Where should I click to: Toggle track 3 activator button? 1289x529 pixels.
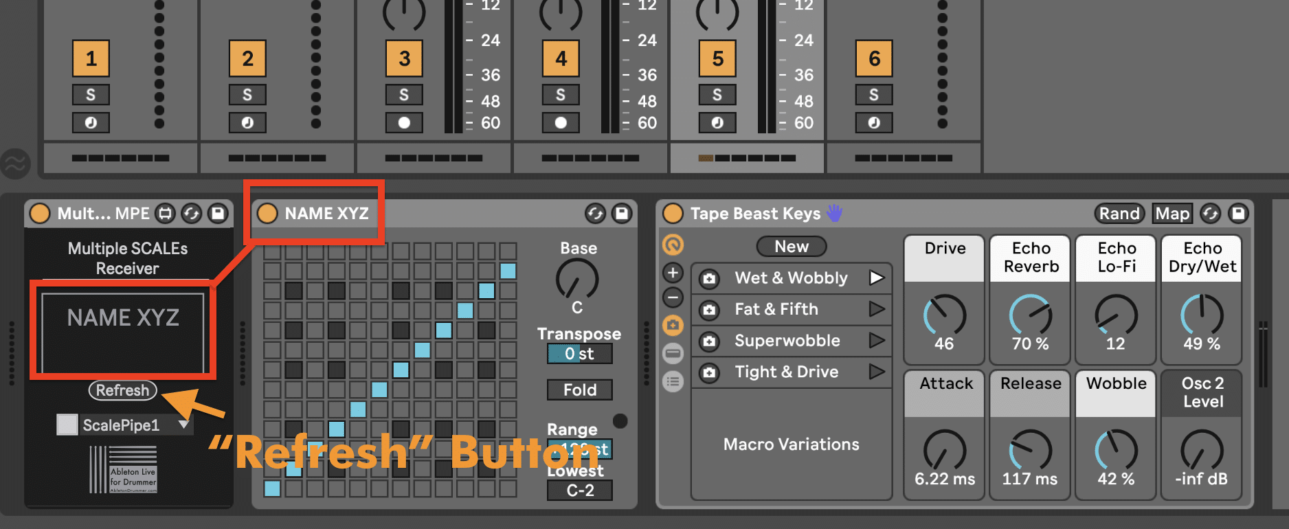(404, 58)
